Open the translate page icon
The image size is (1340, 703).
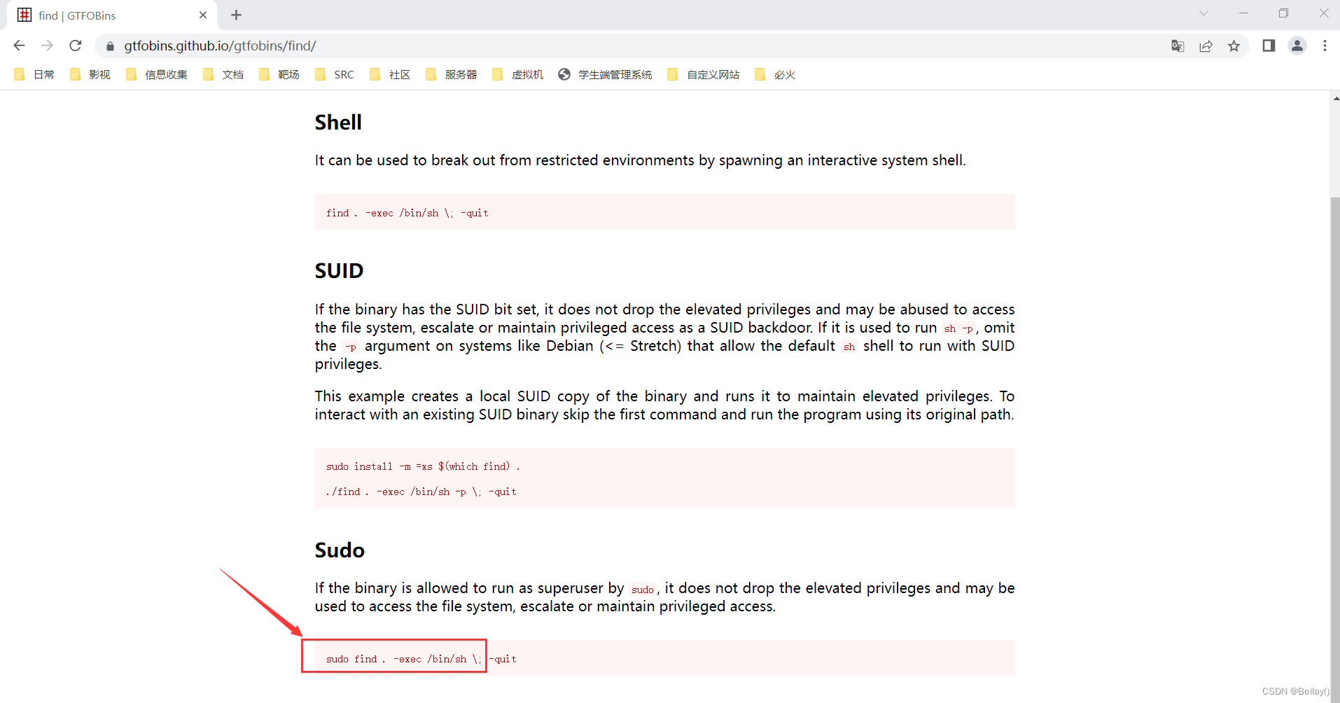point(1178,46)
